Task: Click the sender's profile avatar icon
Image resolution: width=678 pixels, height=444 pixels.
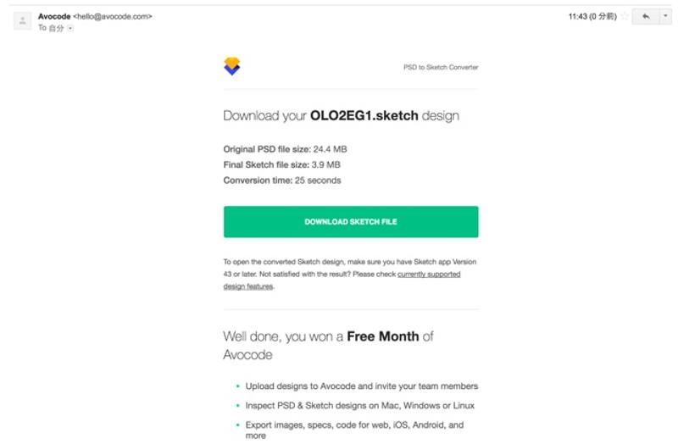Action: [x=23, y=20]
